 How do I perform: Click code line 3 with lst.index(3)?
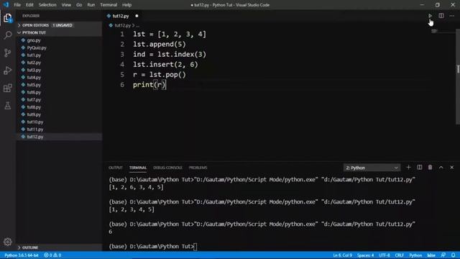tap(170, 55)
